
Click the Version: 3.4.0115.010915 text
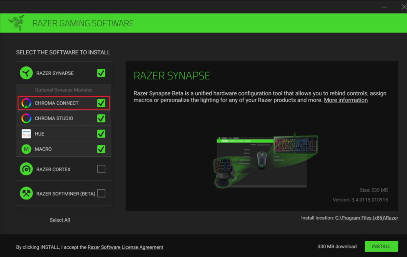click(360, 200)
